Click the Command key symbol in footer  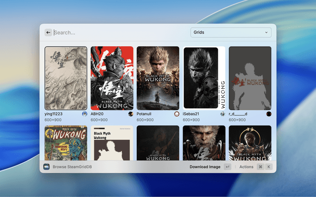[x=260, y=167]
